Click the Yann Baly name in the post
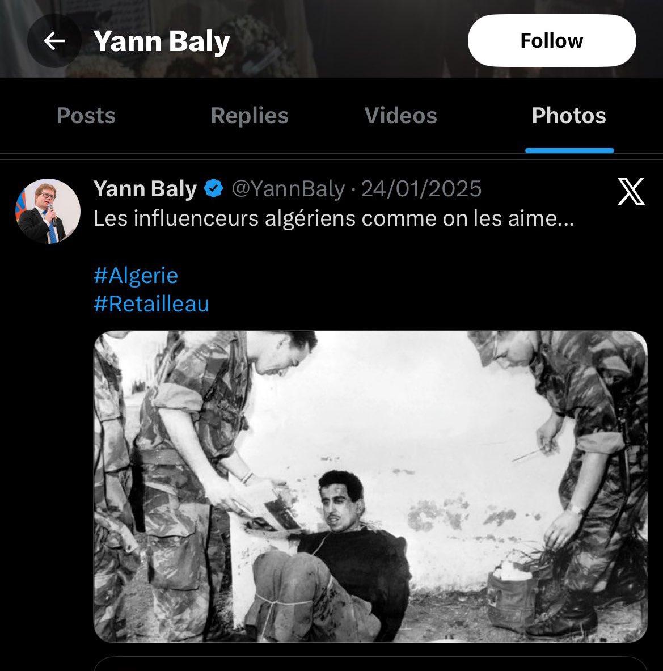Viewport: 663px width, 671px height. (x=145, y=189)
